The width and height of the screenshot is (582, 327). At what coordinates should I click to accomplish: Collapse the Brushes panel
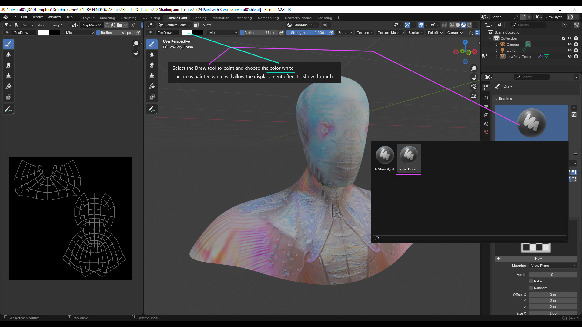point(496,99)
